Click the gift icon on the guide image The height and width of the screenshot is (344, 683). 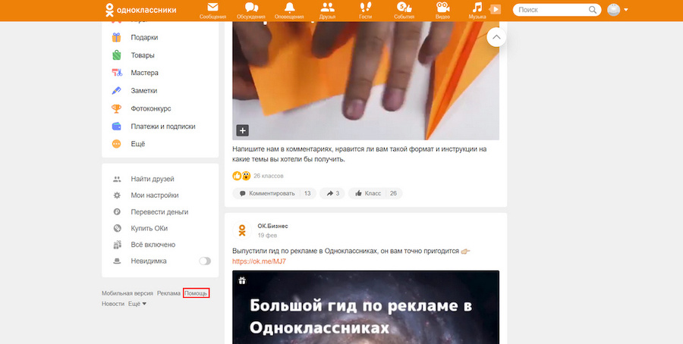coord(242,281)
